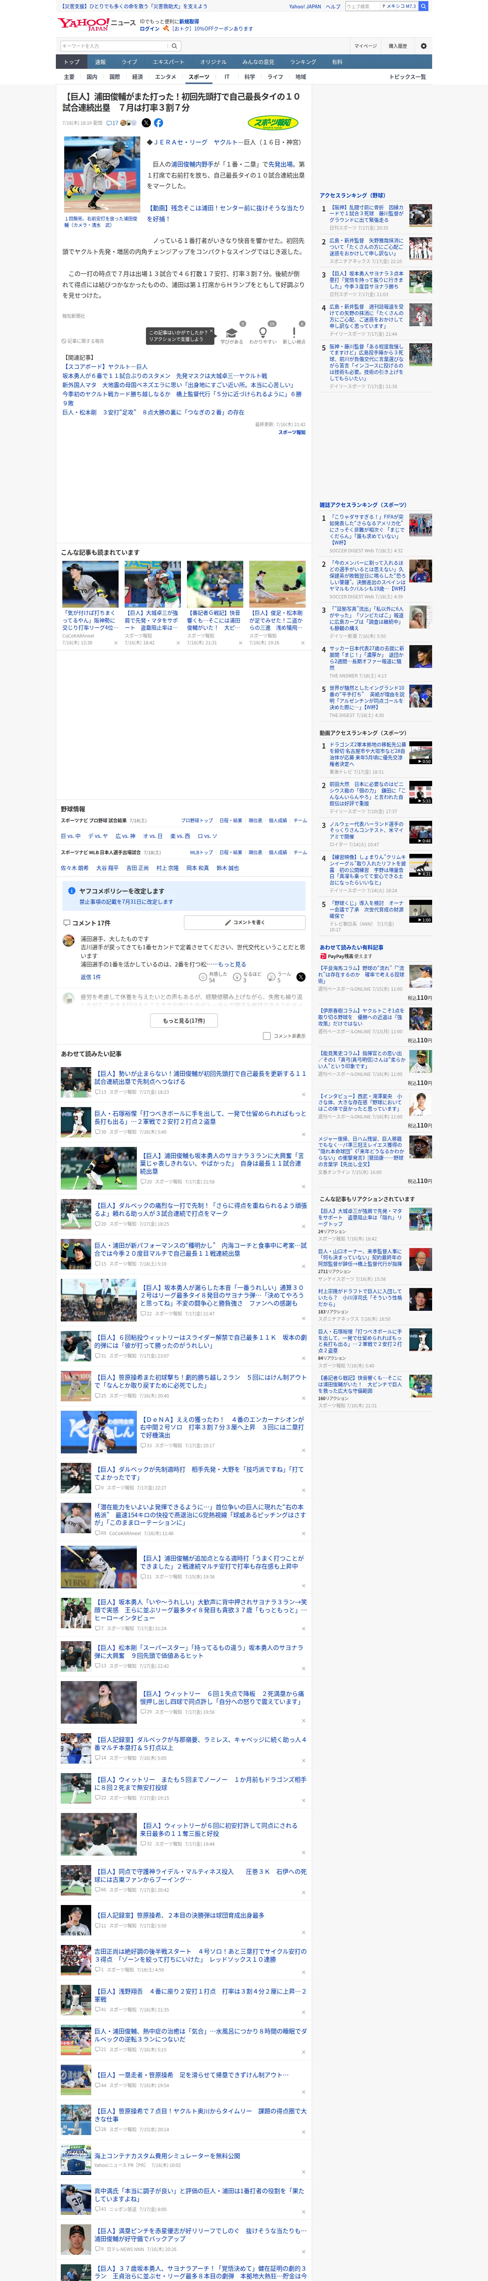Viewport: 488px width, 2281px height.
Task: Open the 【スコアボード】ヤクルト―巨人 link
Action: pos(105,366)
